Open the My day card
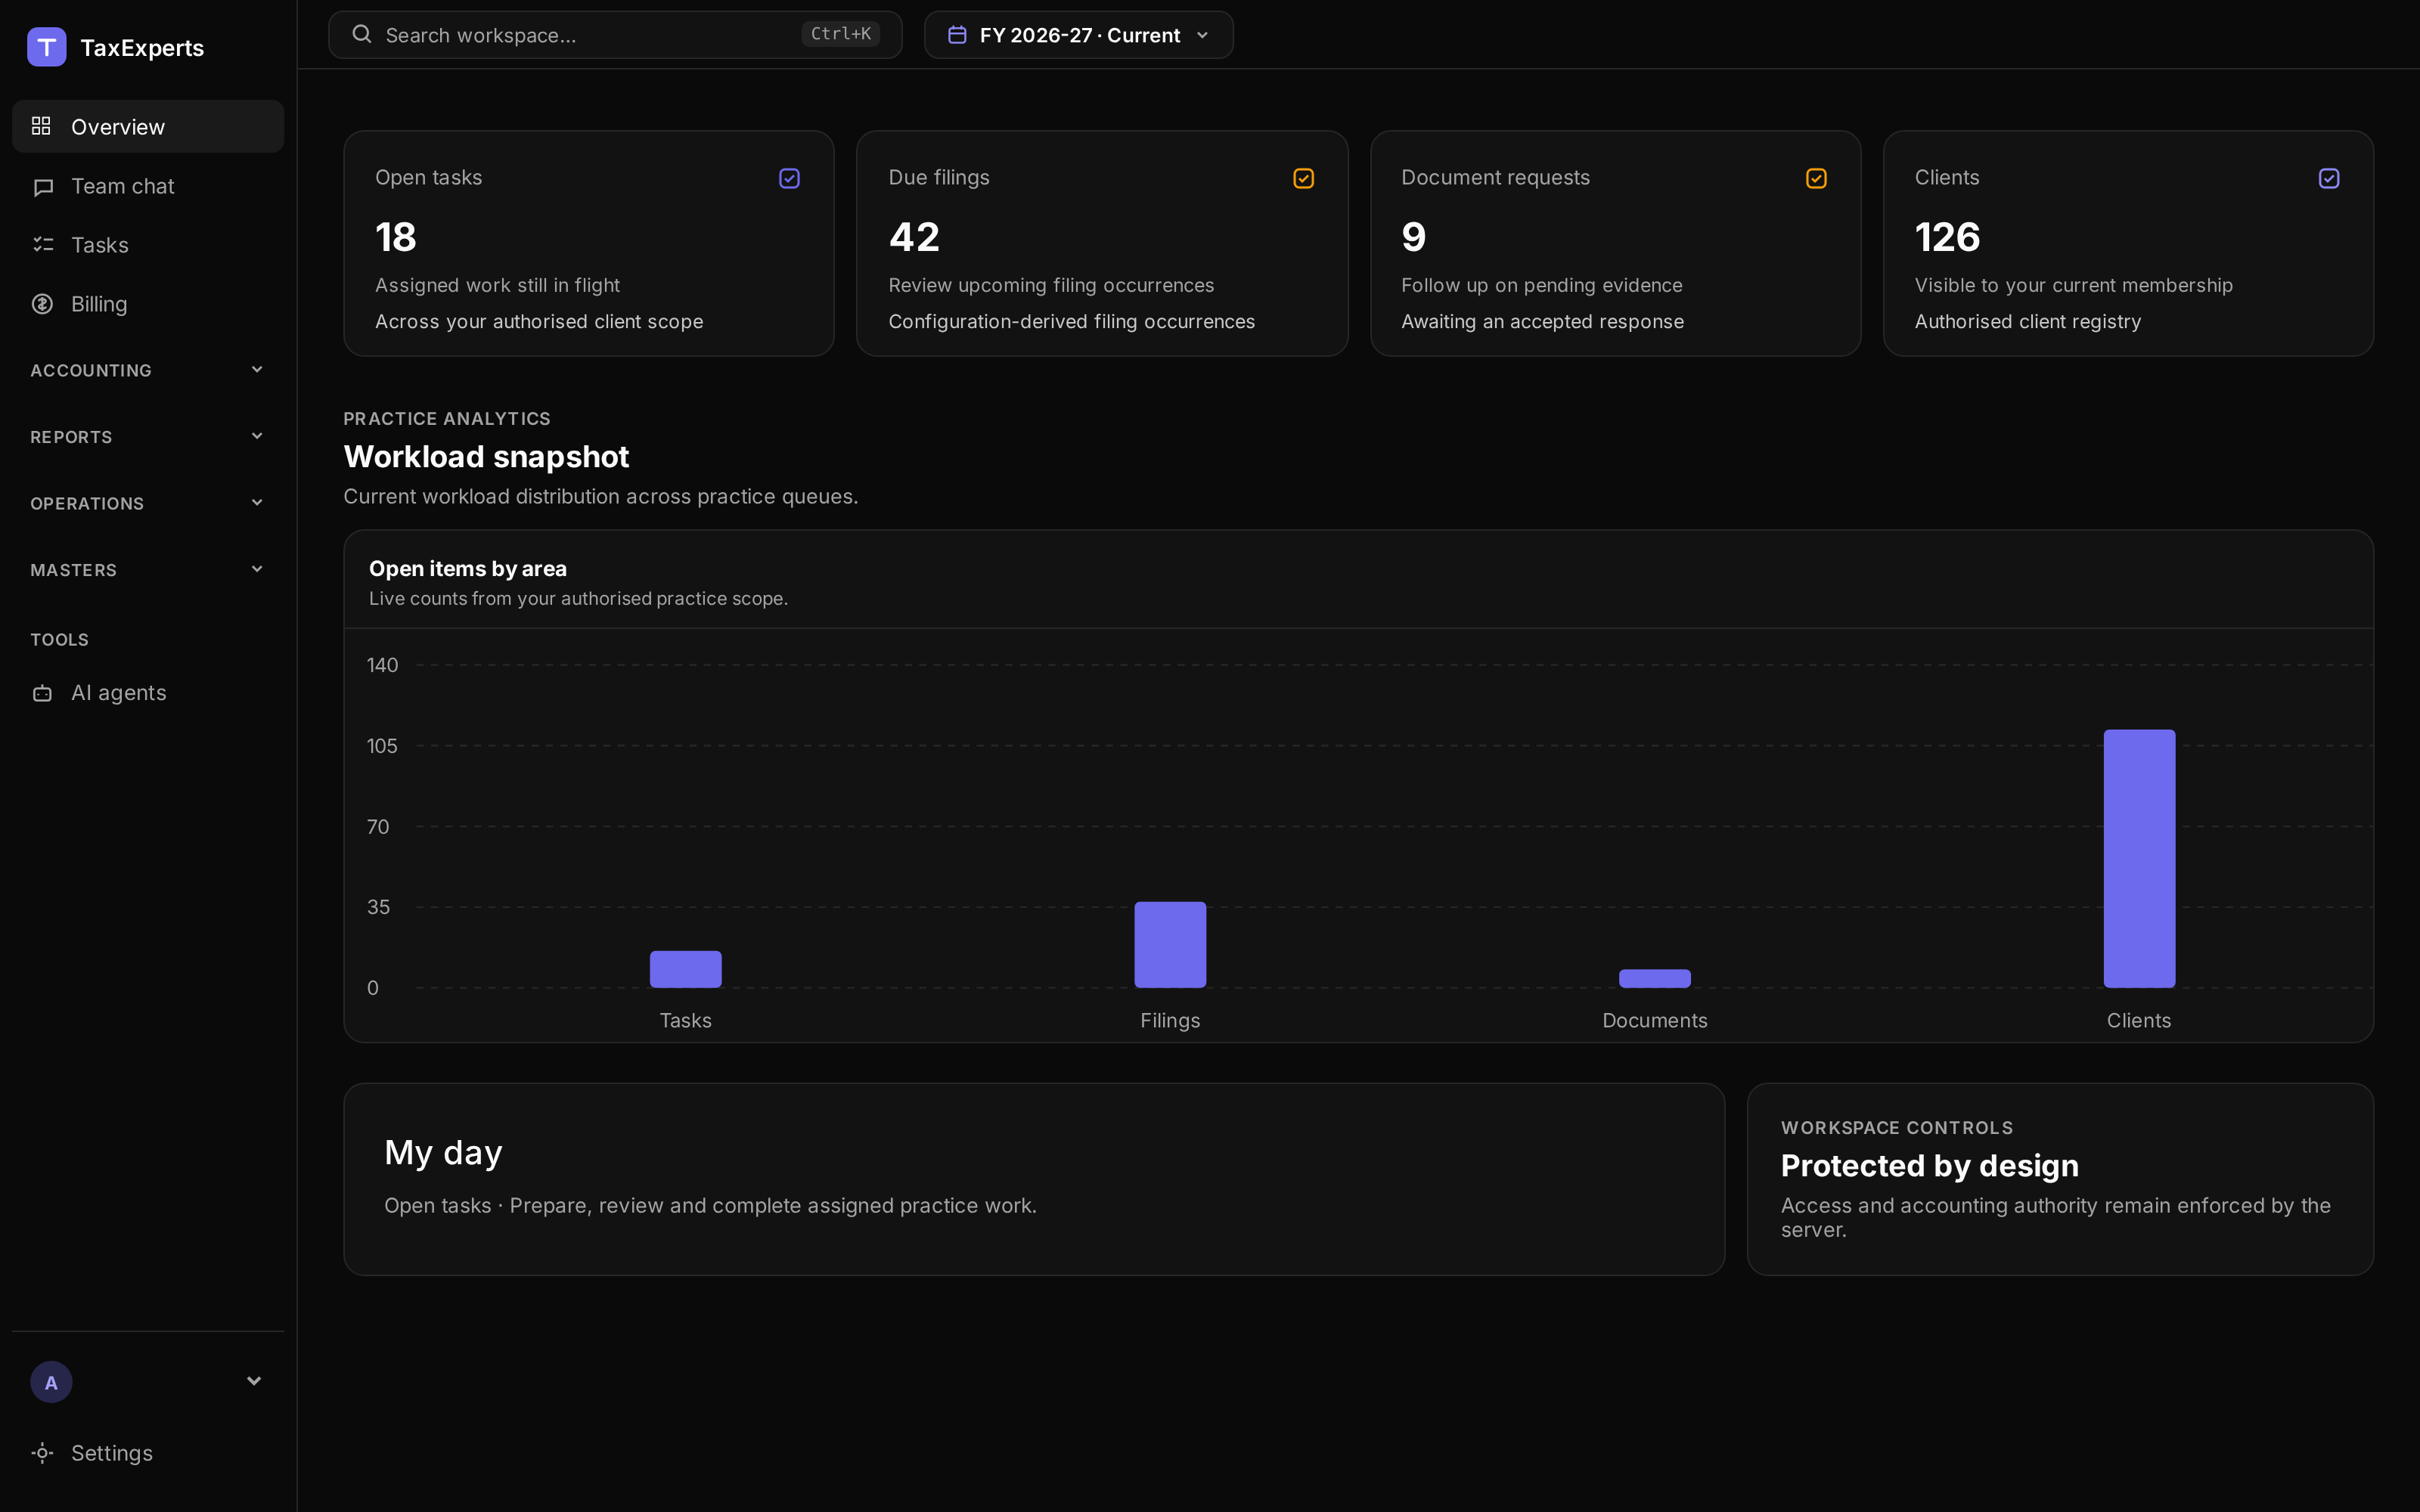This screenshot has width=2420, height=1512. [1034, 1179]
